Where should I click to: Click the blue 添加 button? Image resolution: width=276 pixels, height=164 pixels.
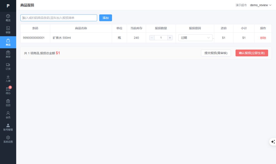pos(106,18)
